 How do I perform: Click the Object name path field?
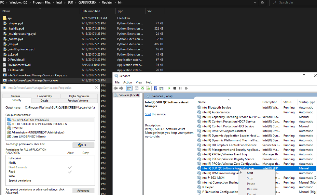60,108
